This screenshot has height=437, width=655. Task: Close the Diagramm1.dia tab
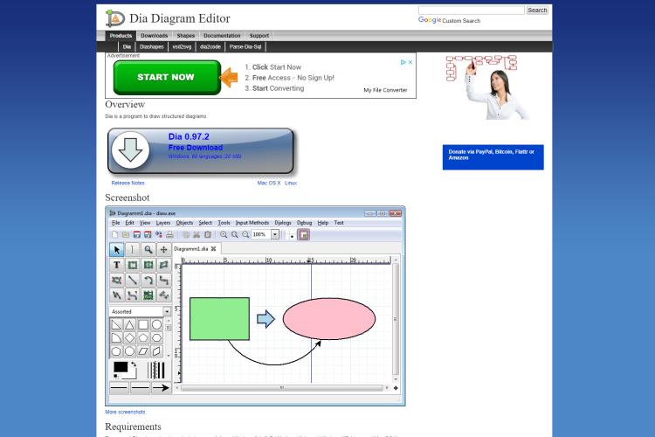pos(213,249)
